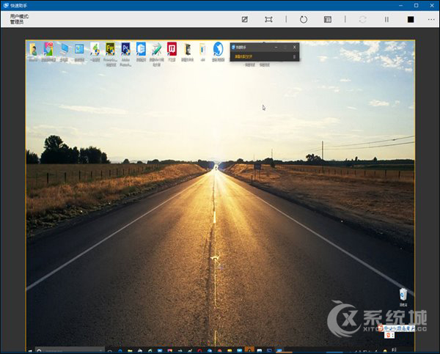The width and height of the screenshot is (440, 354).
Task: Open Task Manager from the toolbar
Action: 328,19
